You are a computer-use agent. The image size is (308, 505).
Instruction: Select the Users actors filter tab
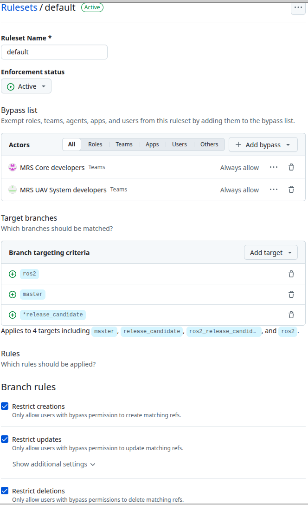click(180, 144)
